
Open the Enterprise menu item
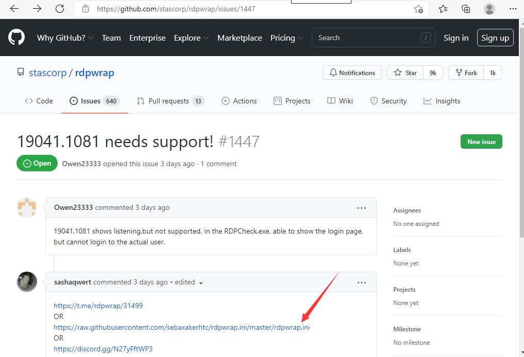(x=147, y=38)
